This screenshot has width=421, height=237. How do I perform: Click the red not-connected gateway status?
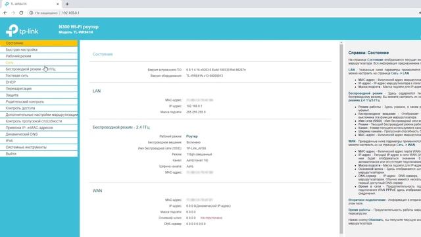(x=211, y=218)
